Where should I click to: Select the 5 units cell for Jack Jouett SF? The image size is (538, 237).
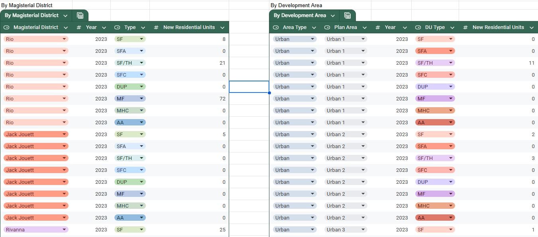[x=189, y=134]
